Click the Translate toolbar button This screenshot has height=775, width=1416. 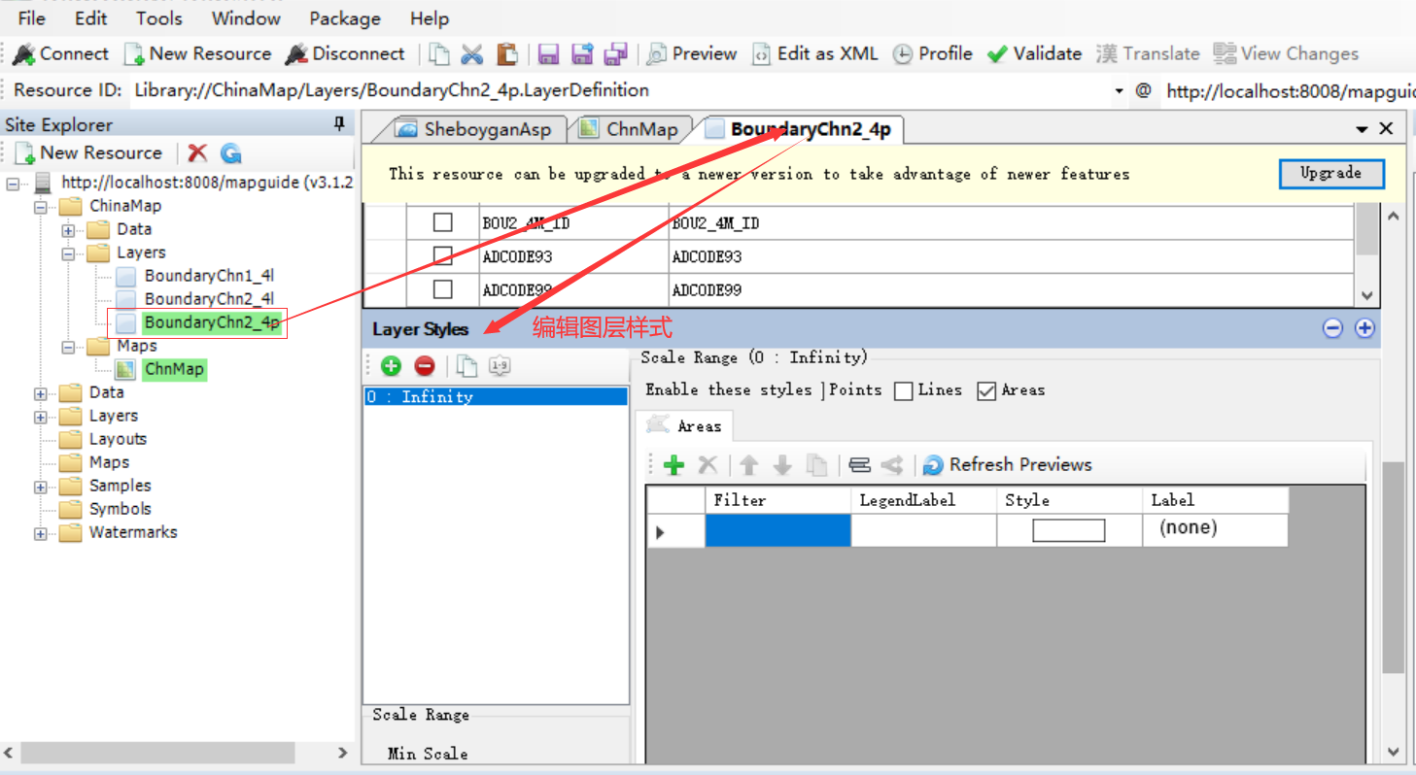(1148, 53)
